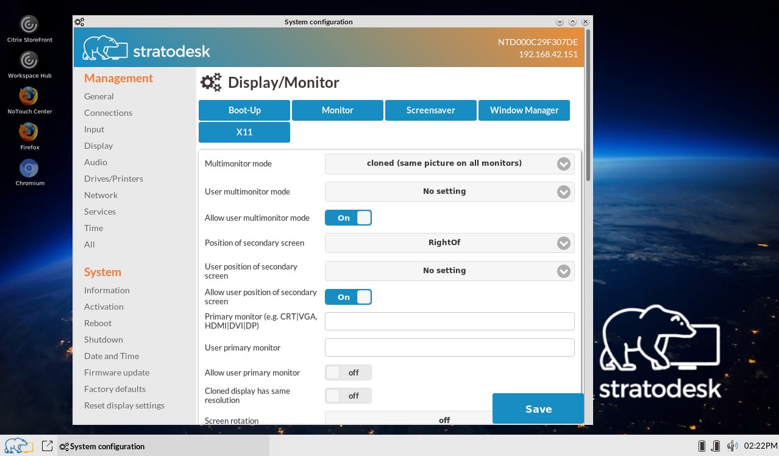Toggle Allow user multimonitor mode switch
Screen dimensions: 779x456
point(348,218)
